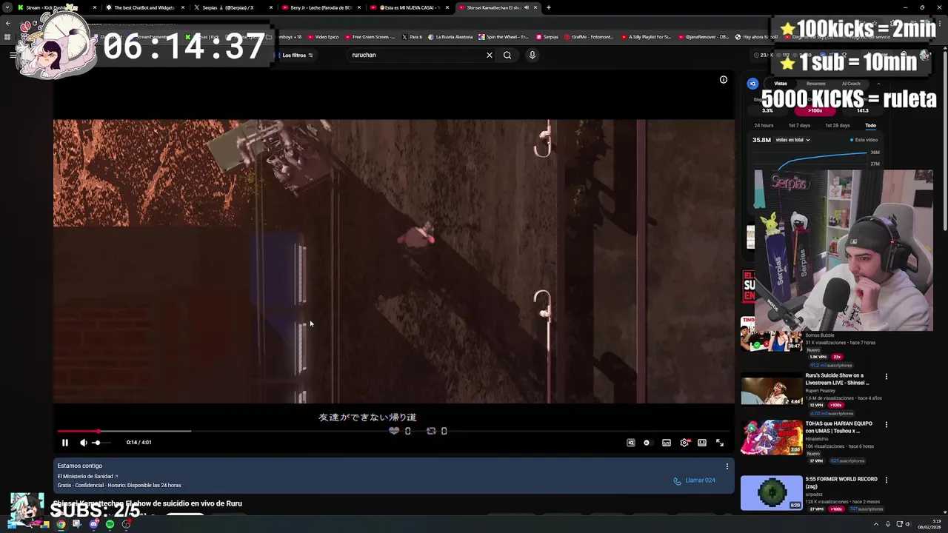Open video info icon at top-right of player
This screenshot has width=948, height=533.
click(x=724, y=80)
